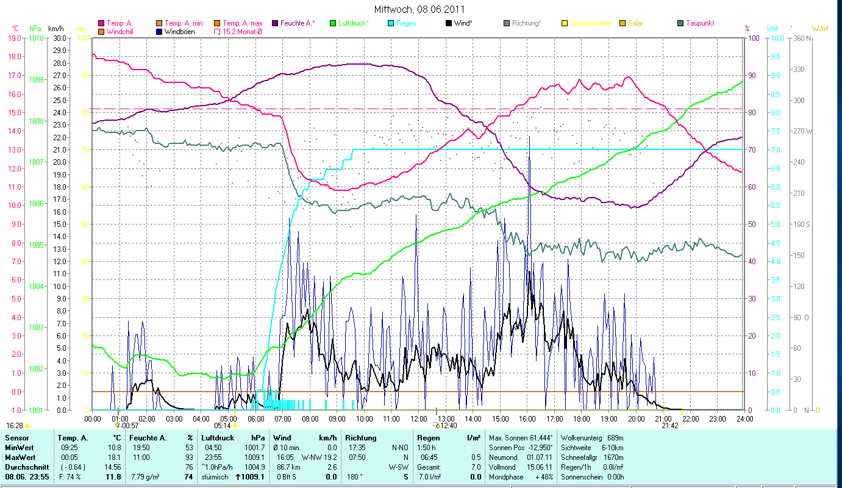Click the maximum temperature value 18.1
842x488 pixels.
click(115, 457)
